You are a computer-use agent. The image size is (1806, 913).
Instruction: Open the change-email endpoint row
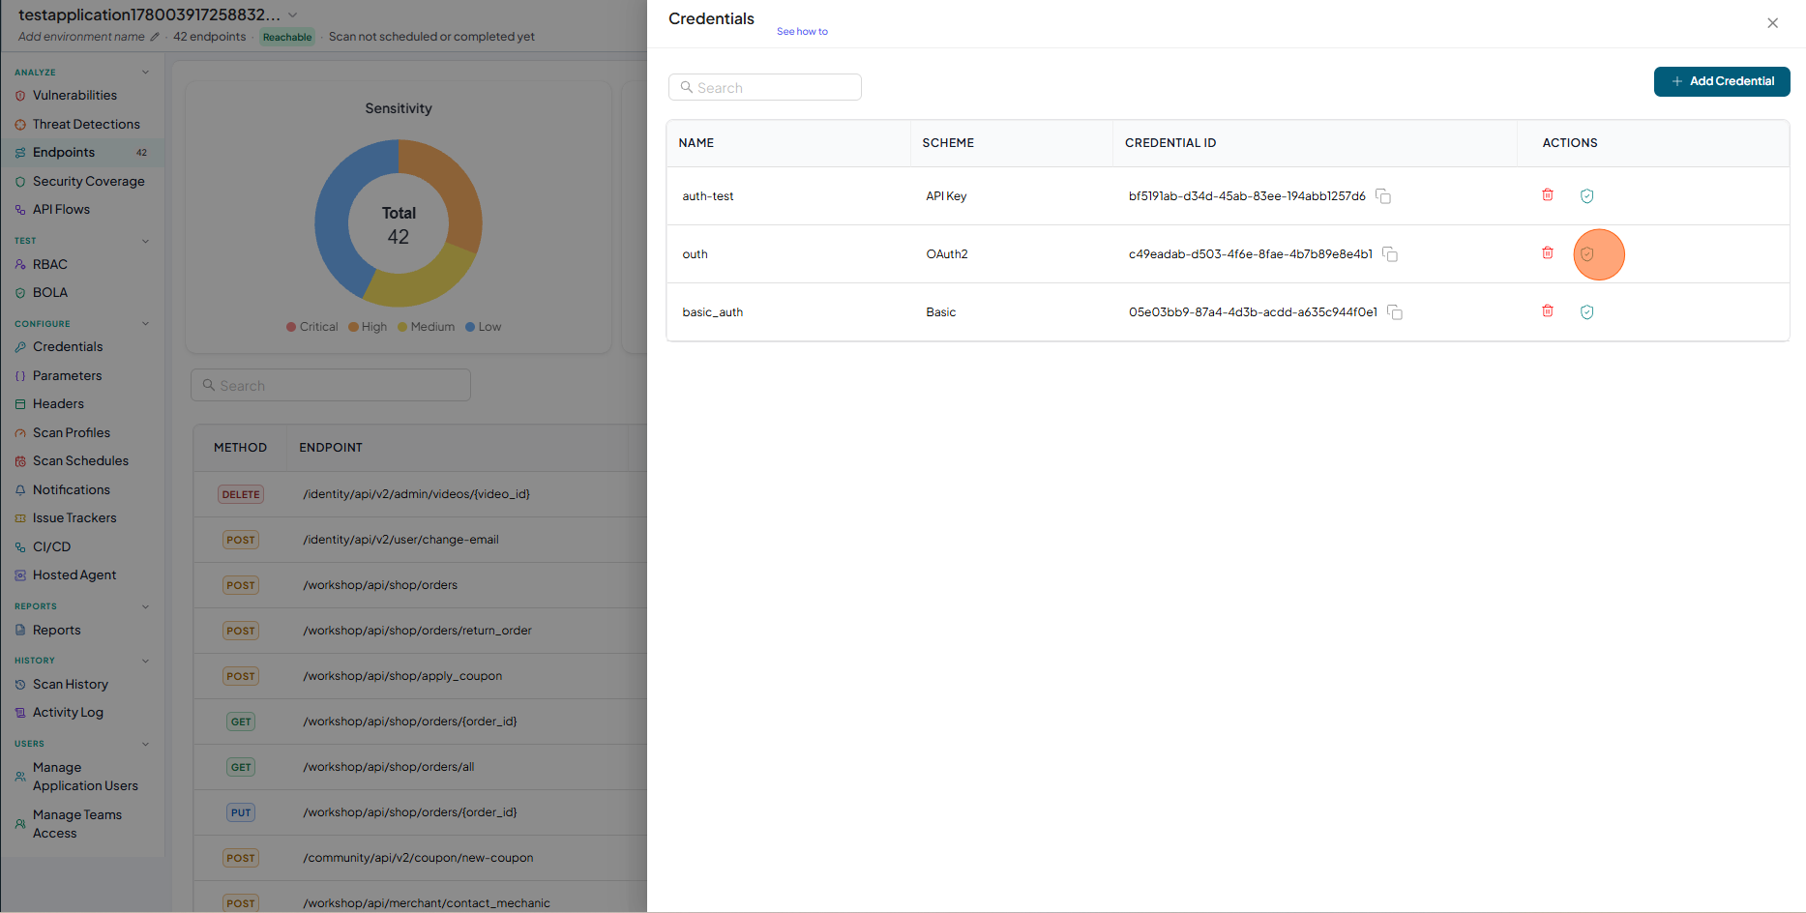(x=400, y=540)
